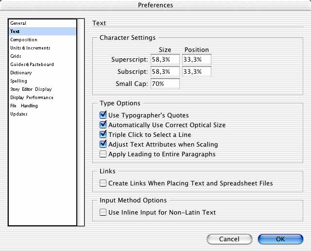This screenshot has width=311, height=251.
Task: Open Display Performance preferences
Action: (32, 98)
